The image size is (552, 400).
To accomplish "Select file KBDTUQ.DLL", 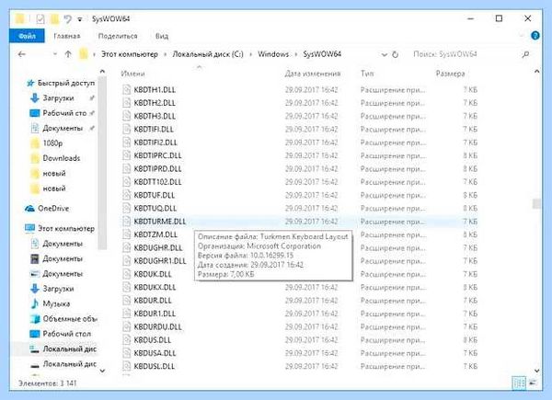I will [x=155, y=208].
